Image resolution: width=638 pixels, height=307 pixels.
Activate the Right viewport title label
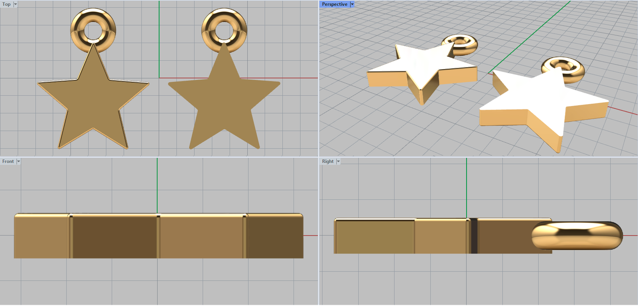(328, 161)
